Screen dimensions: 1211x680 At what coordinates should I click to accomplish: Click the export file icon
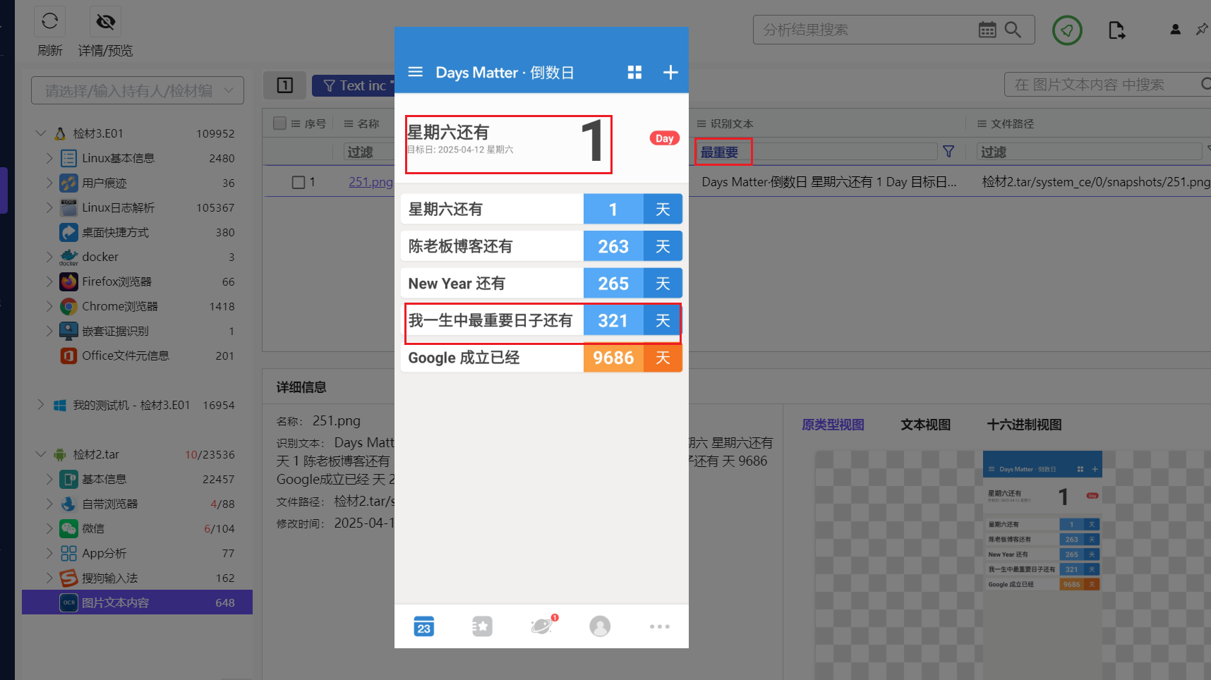pyautogui.click(x=1116, y=30)
